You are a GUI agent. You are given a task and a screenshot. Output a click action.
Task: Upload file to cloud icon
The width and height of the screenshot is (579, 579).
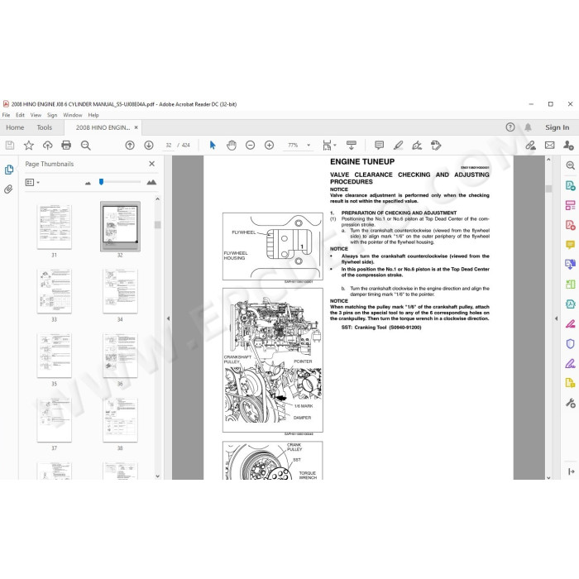[48, 145]
